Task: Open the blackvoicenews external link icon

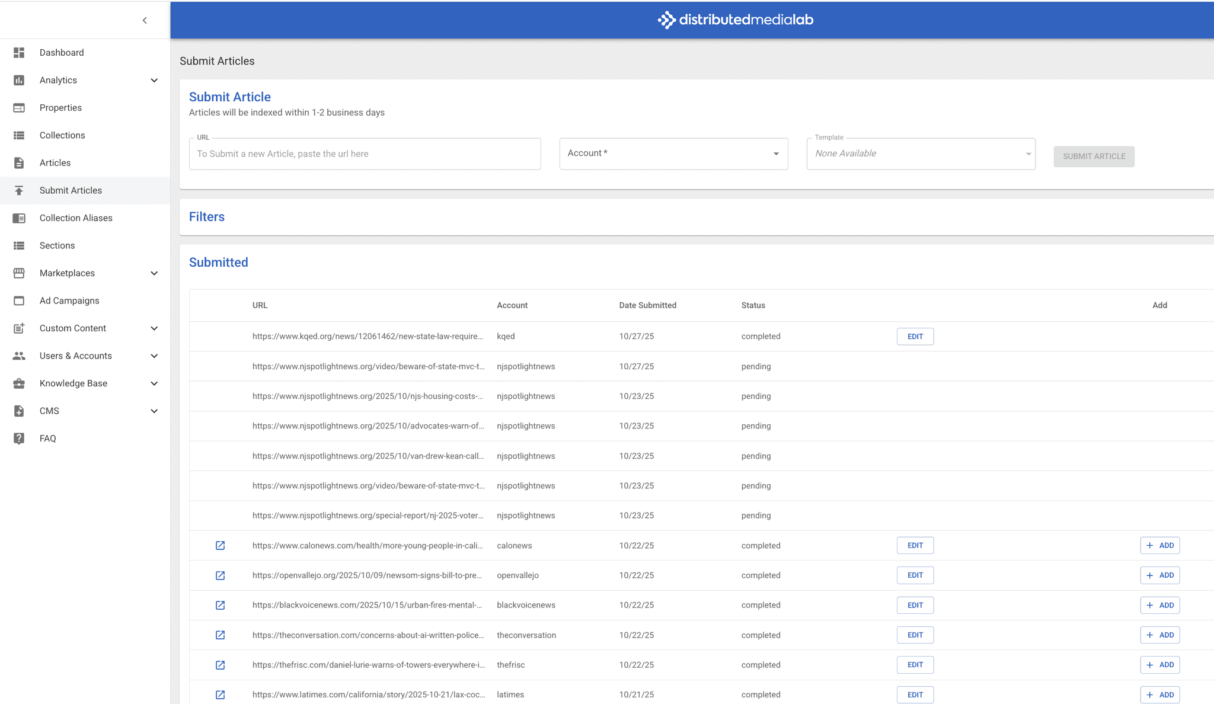Action: click(x=220, y=605)
